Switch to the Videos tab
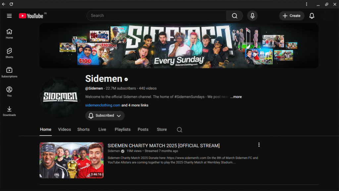The image size is (339, 191). point(64,129)
